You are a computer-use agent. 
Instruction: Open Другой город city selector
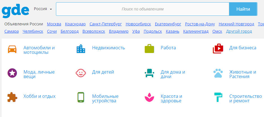pos(239,31)
